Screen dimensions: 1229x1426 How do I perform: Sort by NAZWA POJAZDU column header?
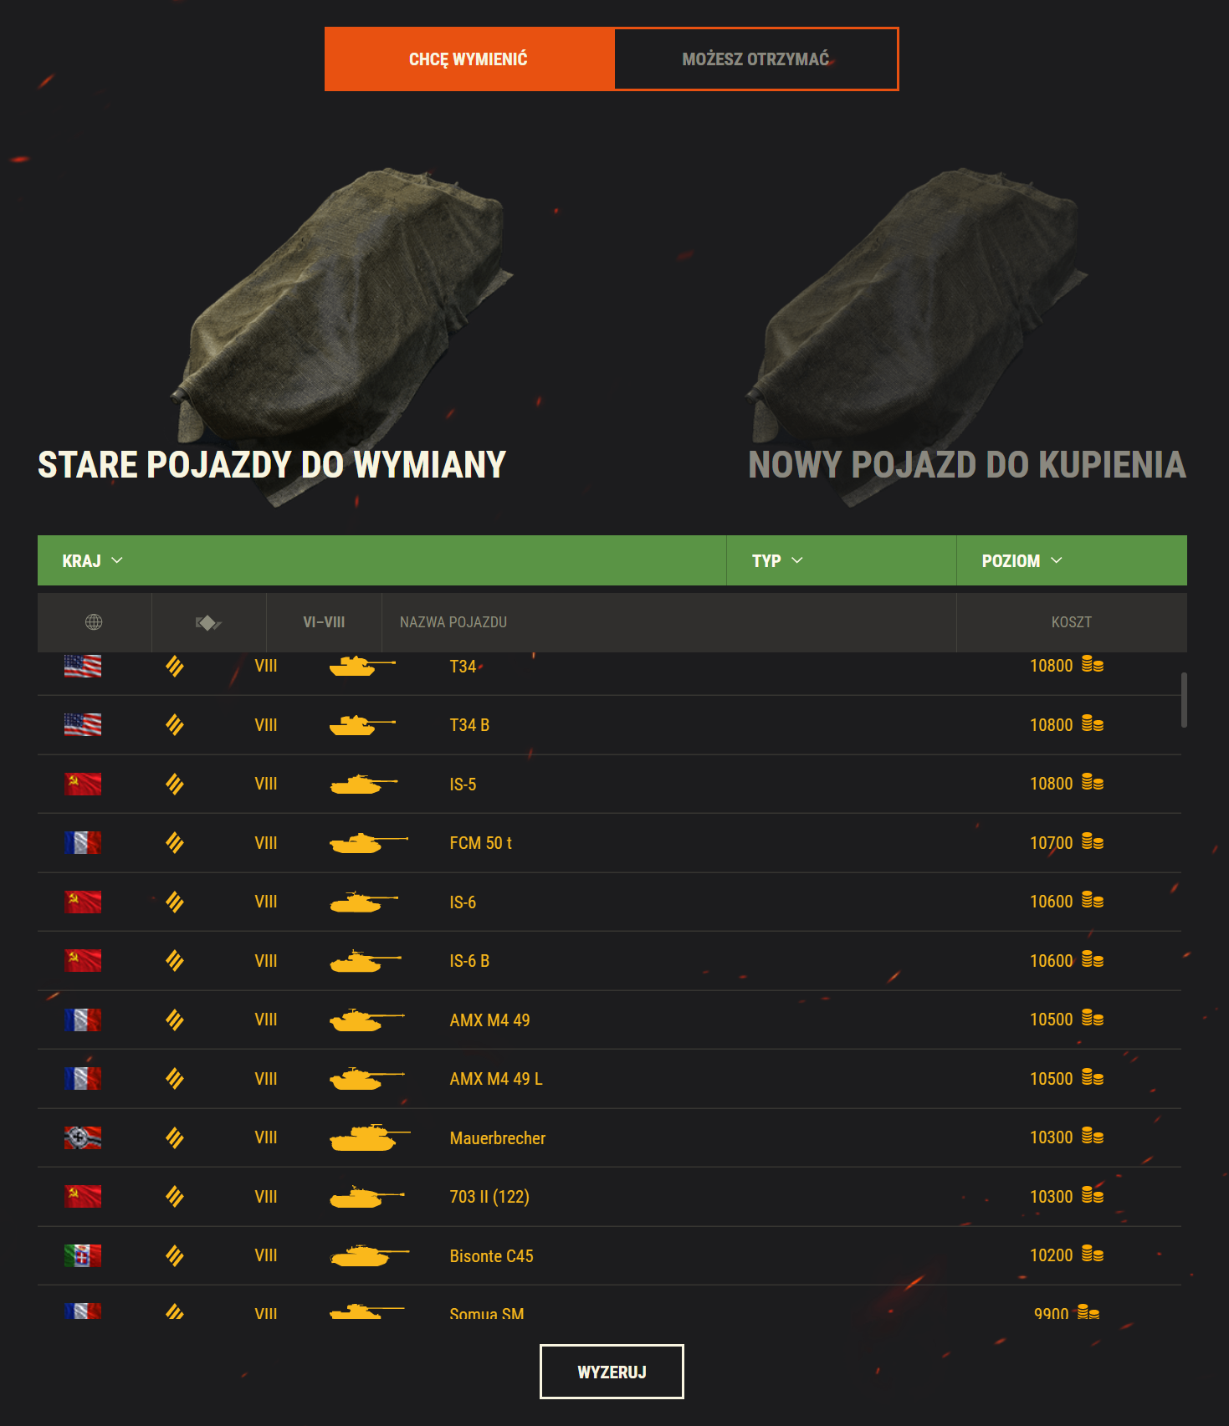pos(453,622)
